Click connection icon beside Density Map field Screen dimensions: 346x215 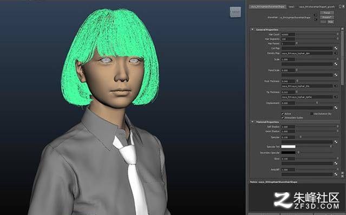coord(336,53)
